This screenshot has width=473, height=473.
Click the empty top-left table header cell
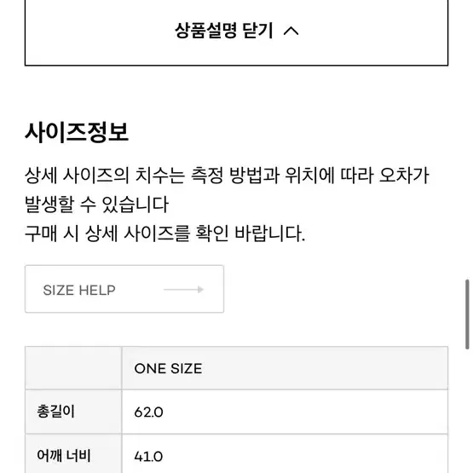point(73,368)
